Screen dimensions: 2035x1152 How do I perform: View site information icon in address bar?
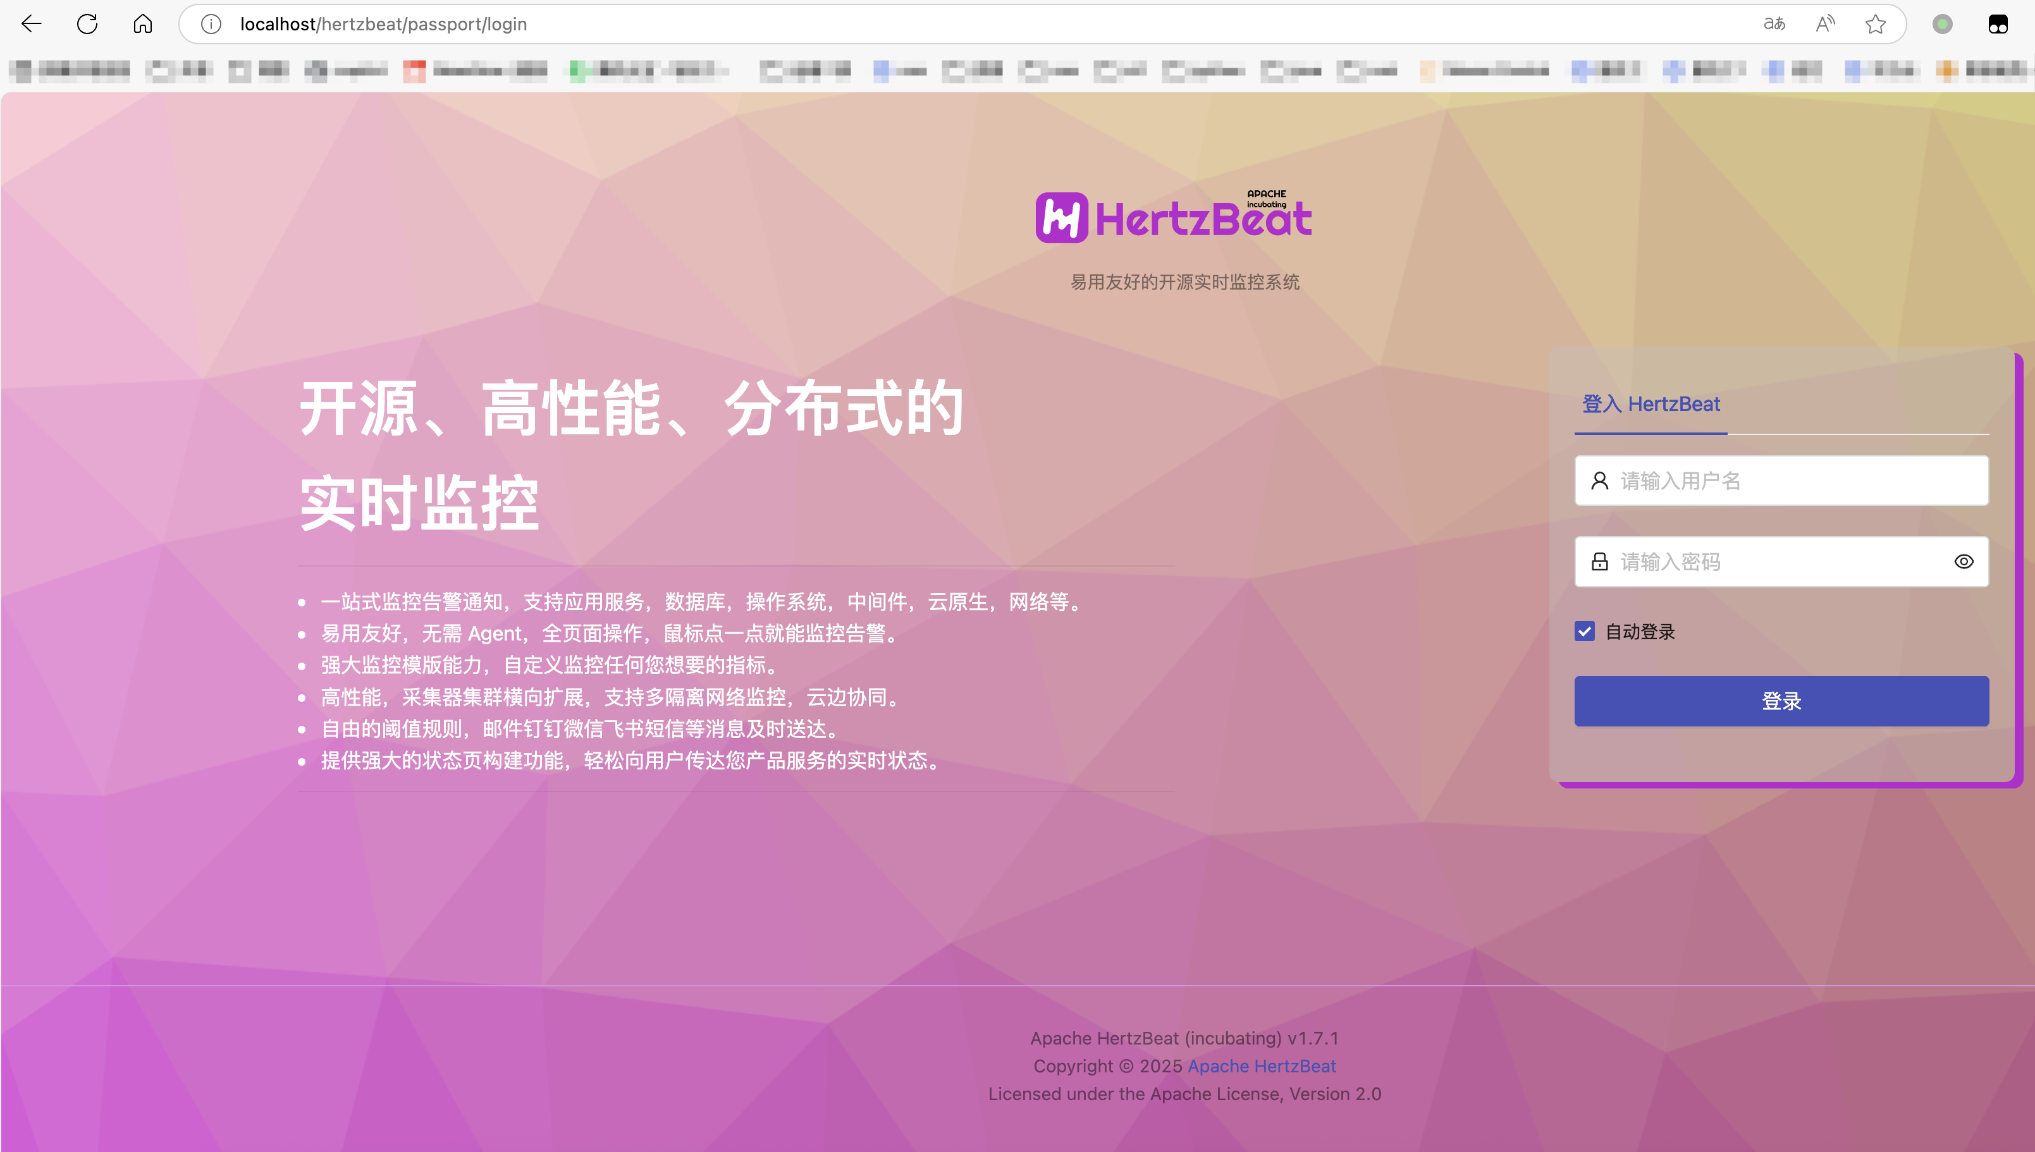pyautogui.click(x=211, y=24)
